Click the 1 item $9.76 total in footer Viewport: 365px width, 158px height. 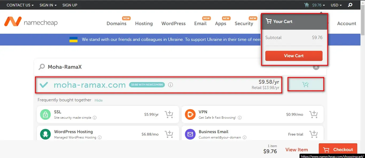pyautogui.click(x=270, y=150)
